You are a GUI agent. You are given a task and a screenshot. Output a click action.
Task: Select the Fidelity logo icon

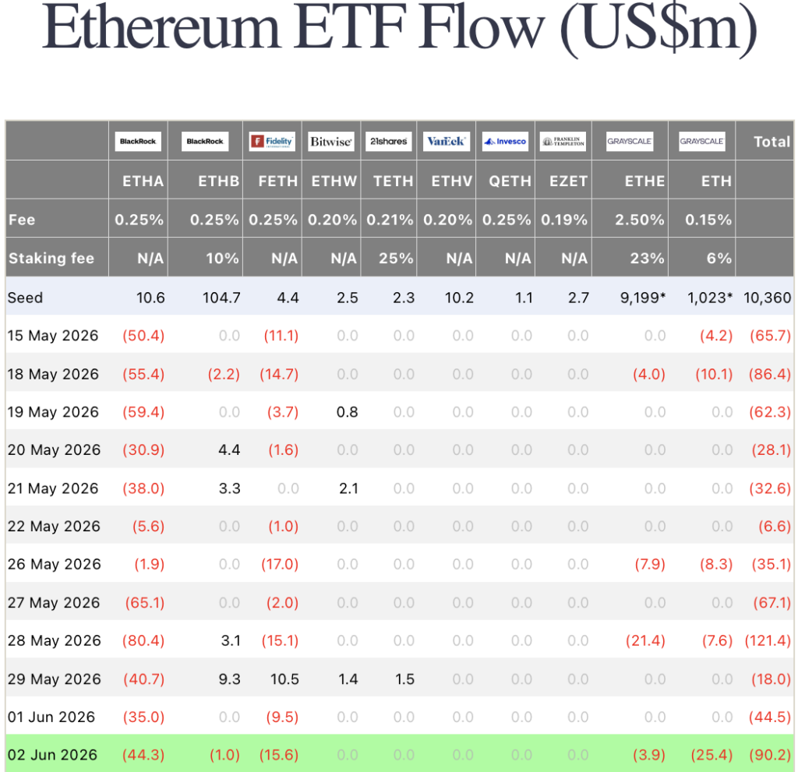(x=272, y=142)
